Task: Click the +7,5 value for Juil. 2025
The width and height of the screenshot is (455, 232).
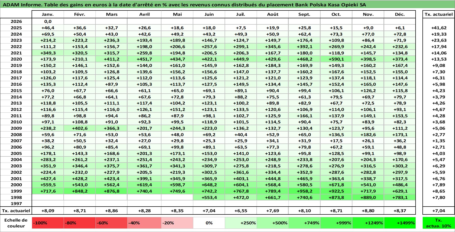Action: coord(241,28)
